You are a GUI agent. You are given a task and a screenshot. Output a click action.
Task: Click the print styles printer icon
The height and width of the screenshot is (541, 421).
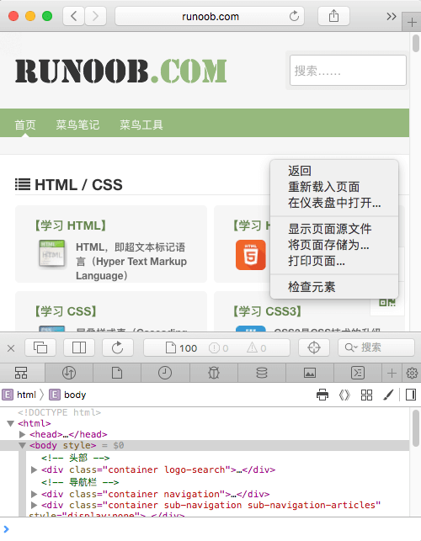pos(322,395)
